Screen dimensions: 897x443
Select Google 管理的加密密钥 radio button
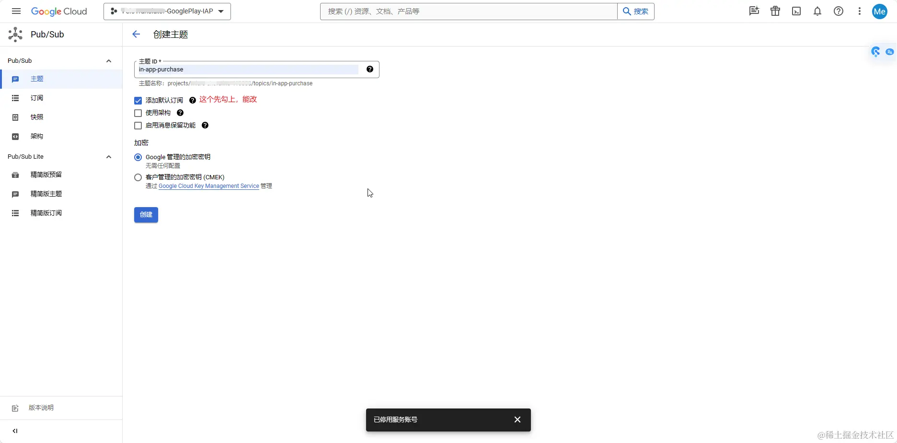coord(138,157)
